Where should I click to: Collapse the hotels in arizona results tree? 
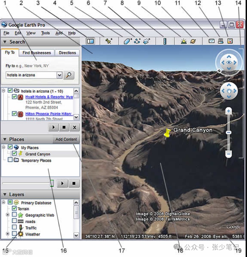pyautogui.click(x=3, y=91)
